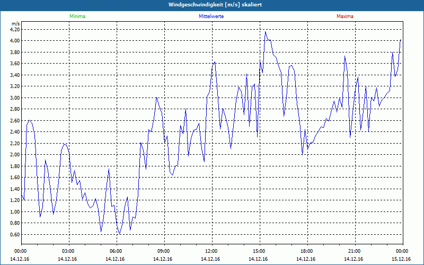
Task: Click the 2,80 y-axis value
Action: (16, 109)
